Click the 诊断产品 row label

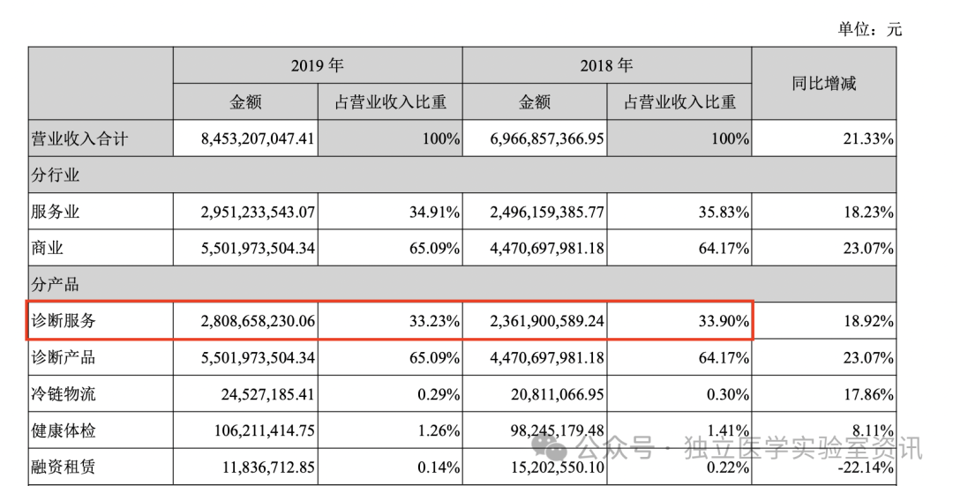(x=64, y=358)
